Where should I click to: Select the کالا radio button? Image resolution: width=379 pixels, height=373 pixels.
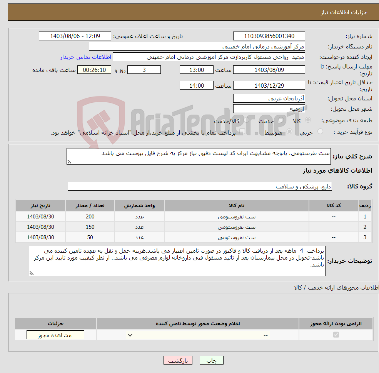click(x=308, y=120)
